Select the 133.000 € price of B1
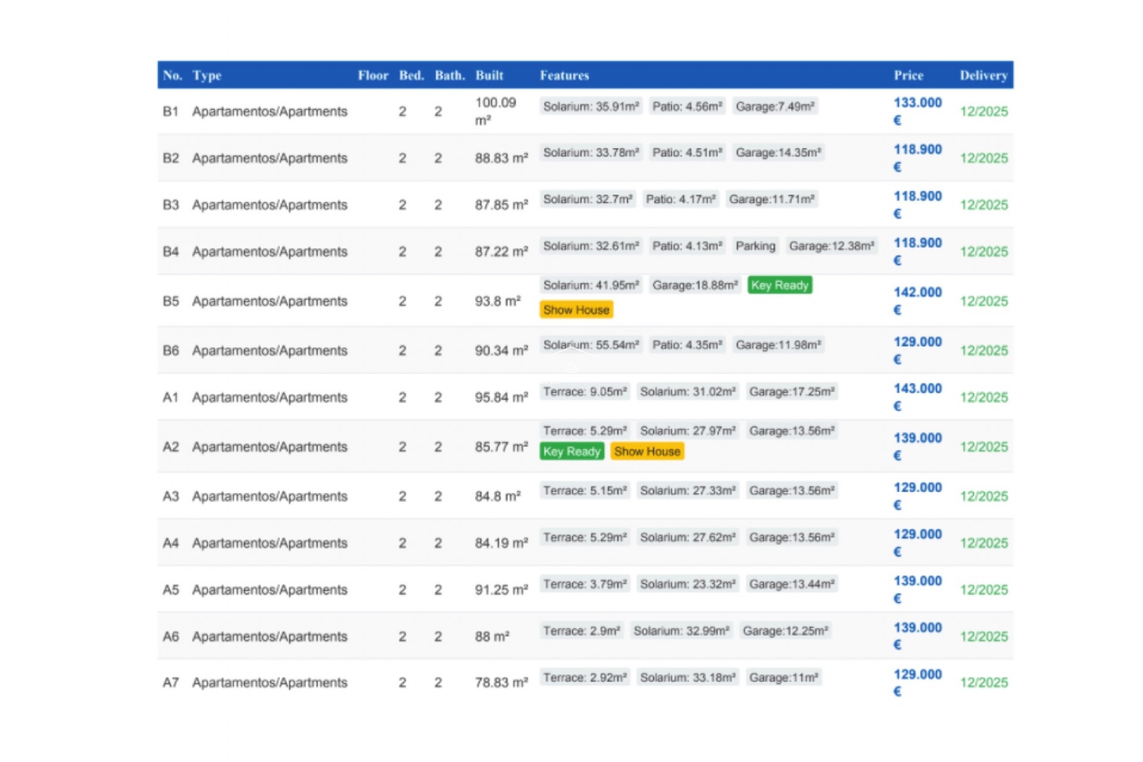 [917, 103]
